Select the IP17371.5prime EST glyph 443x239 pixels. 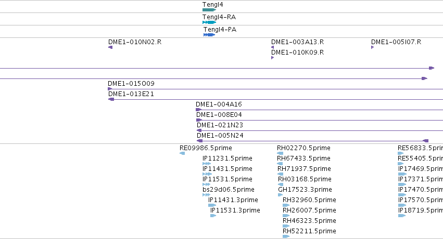tap(402, 184)
